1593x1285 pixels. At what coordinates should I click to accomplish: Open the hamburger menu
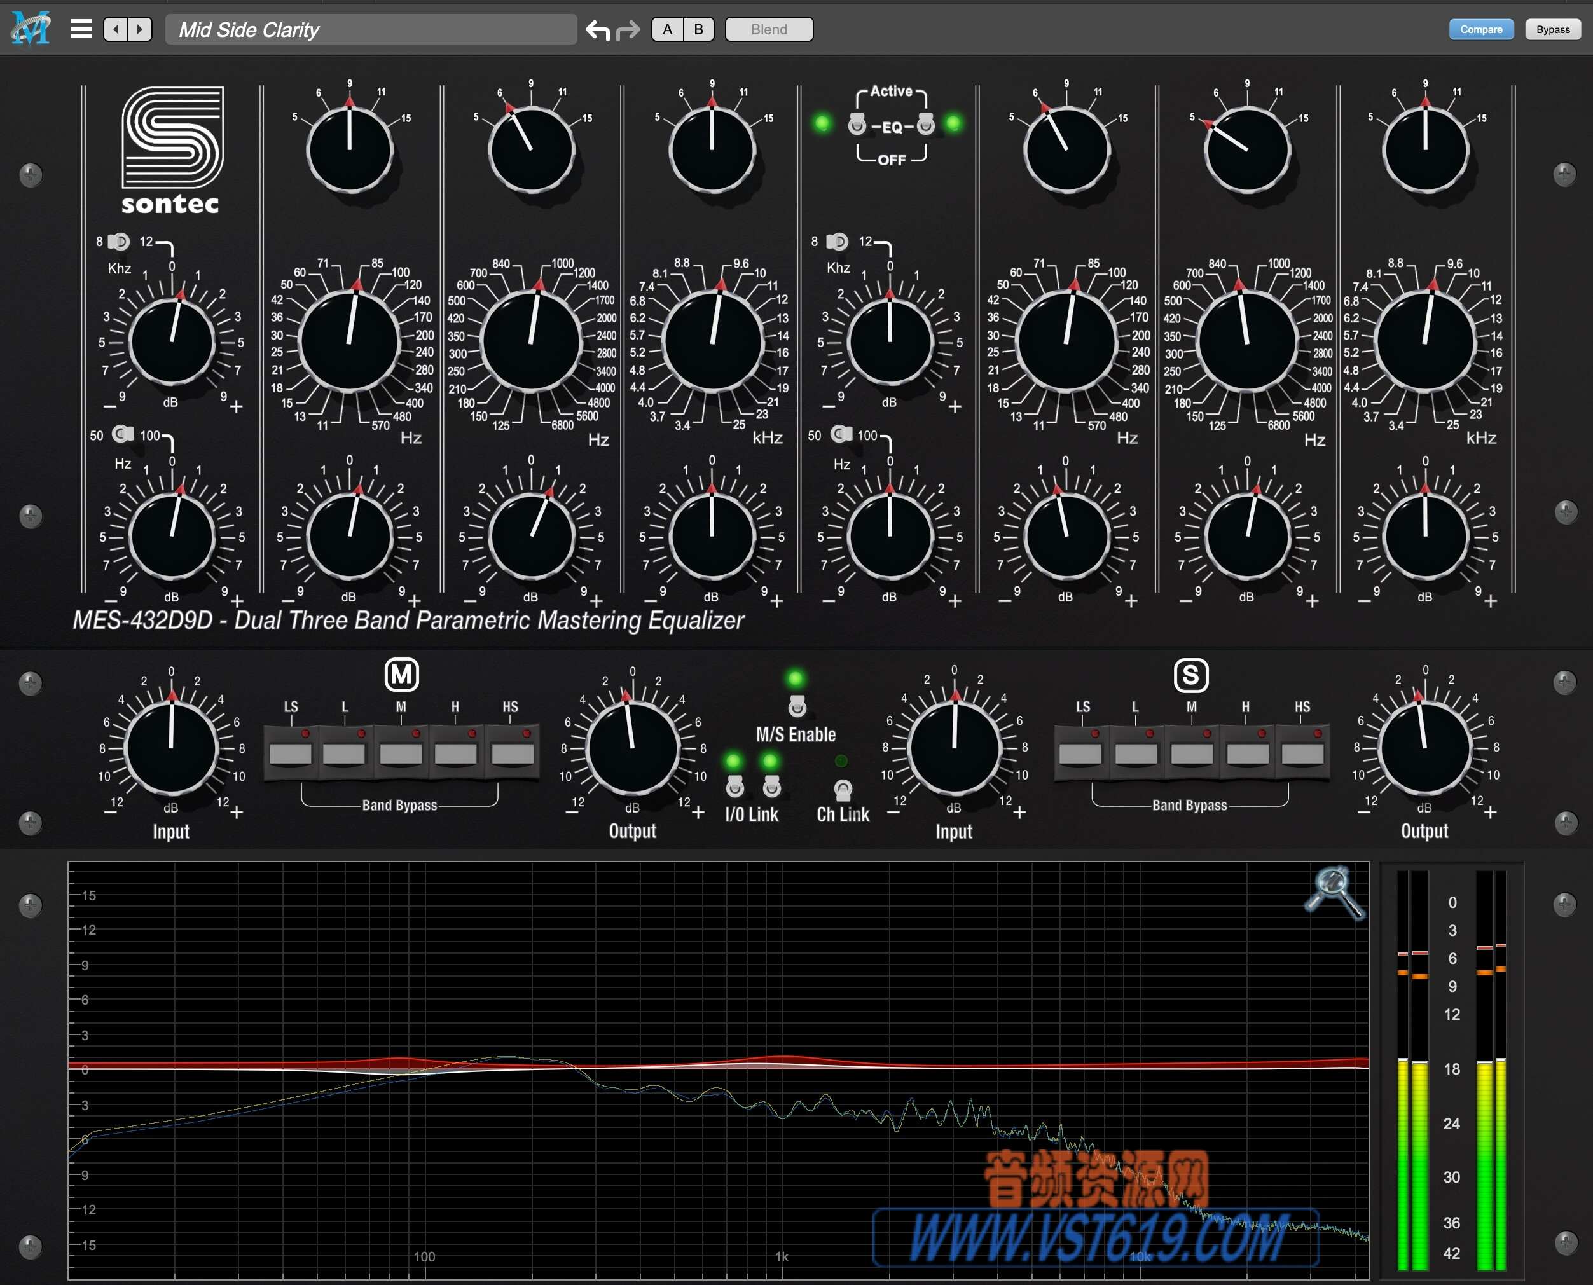pyautogui.click(x=81, y=28)
